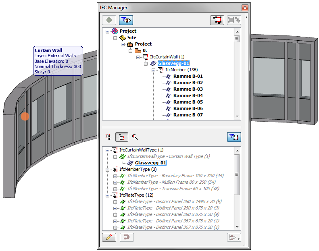Click the new type/group add button
The width and height of the screenshot is (319, 251).
click(x=108, y=137)
